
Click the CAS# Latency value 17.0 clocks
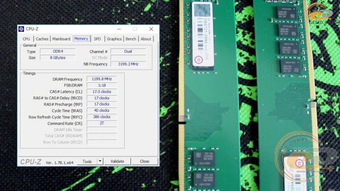pyautogui.click(x=101, y=92)
